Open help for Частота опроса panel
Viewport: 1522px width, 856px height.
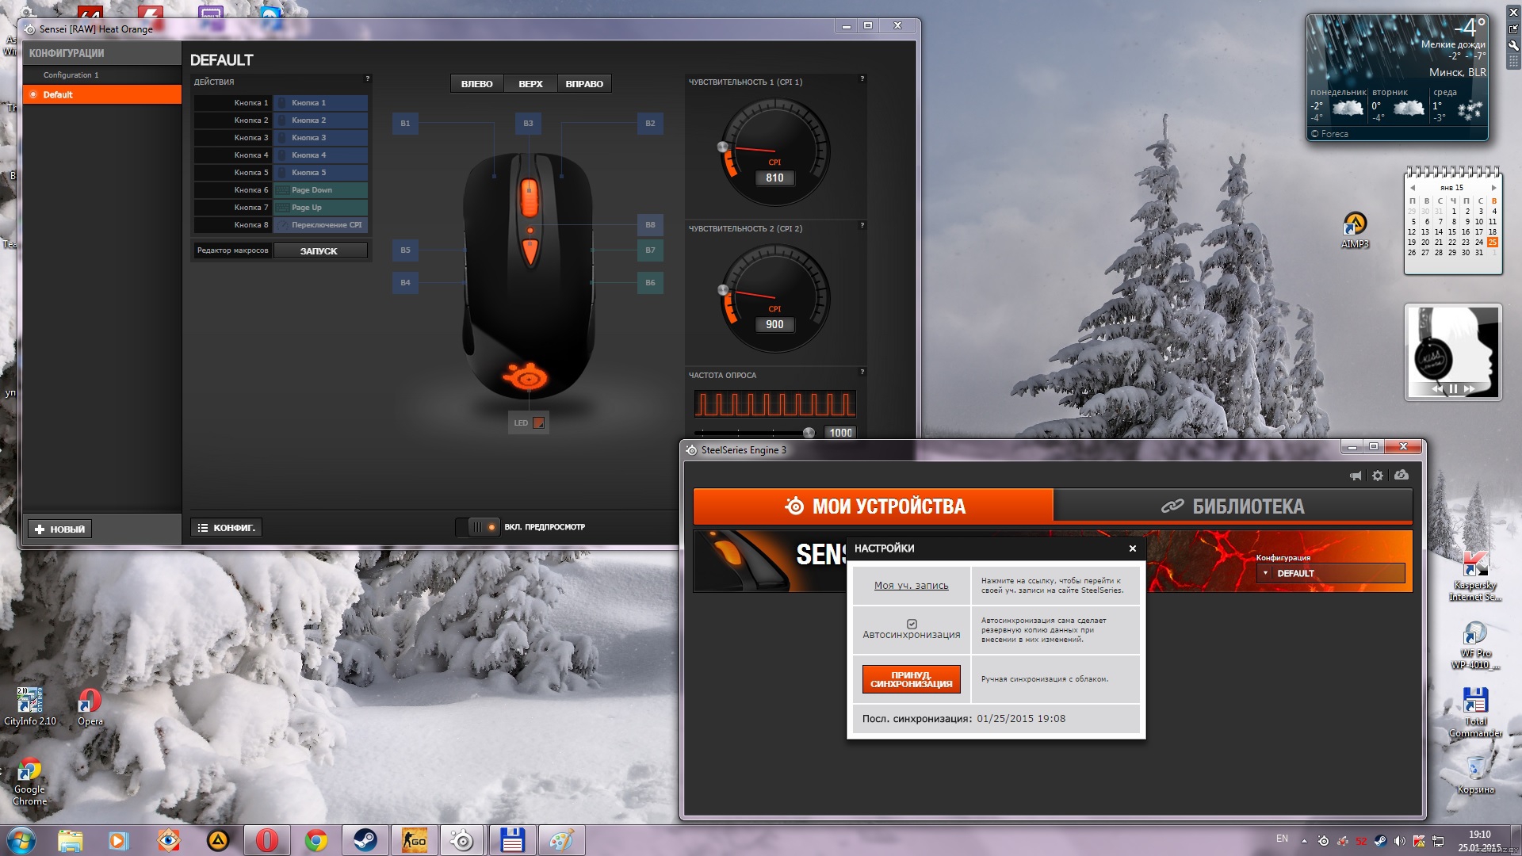[862, 372]
